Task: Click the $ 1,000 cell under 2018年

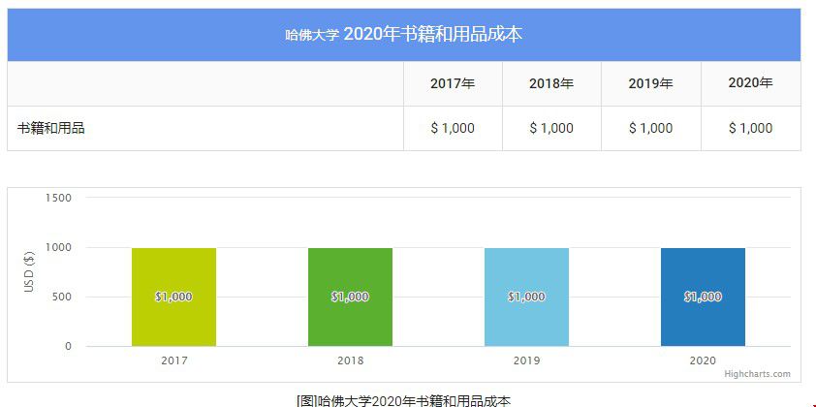Action: pyautogui.click(x=551, y=128)
